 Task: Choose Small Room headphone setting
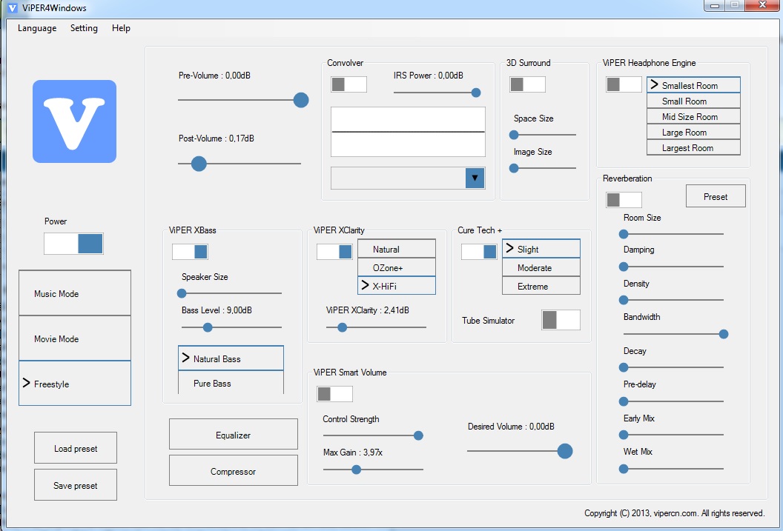[693, 101]
